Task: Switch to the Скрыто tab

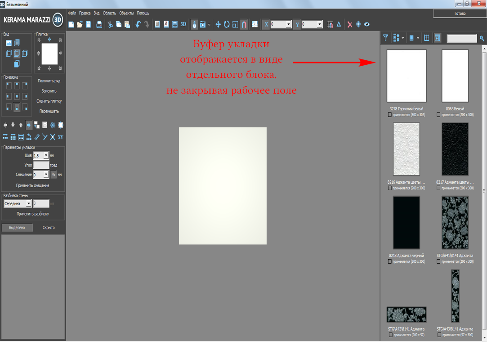Action: click(49, 228)
